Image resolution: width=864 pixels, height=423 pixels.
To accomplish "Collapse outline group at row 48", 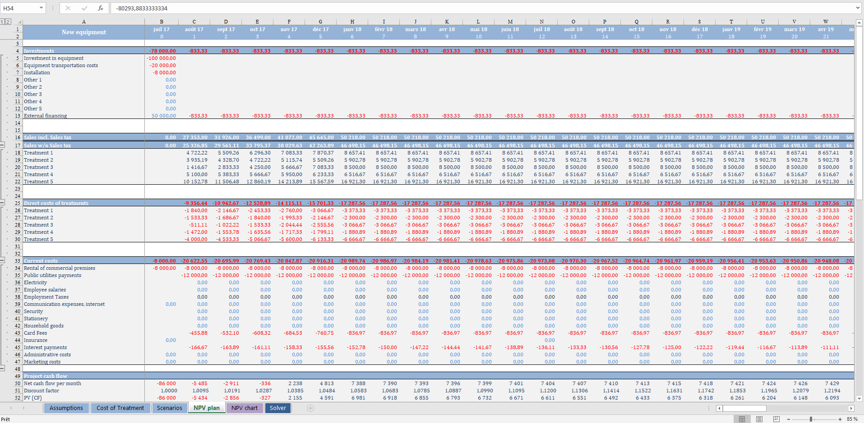I will 2,368.
